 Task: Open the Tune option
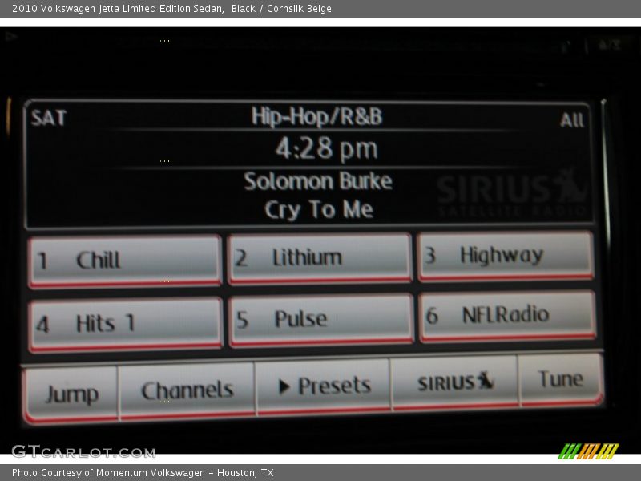560,380
